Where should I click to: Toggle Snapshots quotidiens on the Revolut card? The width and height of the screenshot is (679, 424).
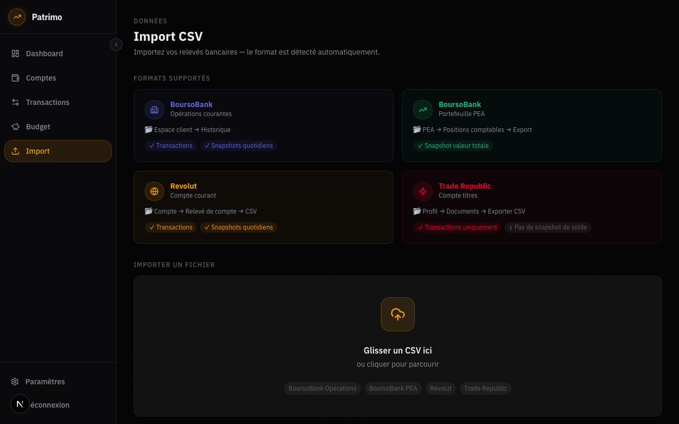tap(239, 227)
